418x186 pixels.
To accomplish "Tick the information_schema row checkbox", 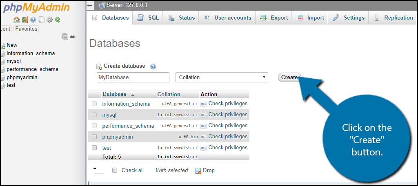I will click(94, 104).
